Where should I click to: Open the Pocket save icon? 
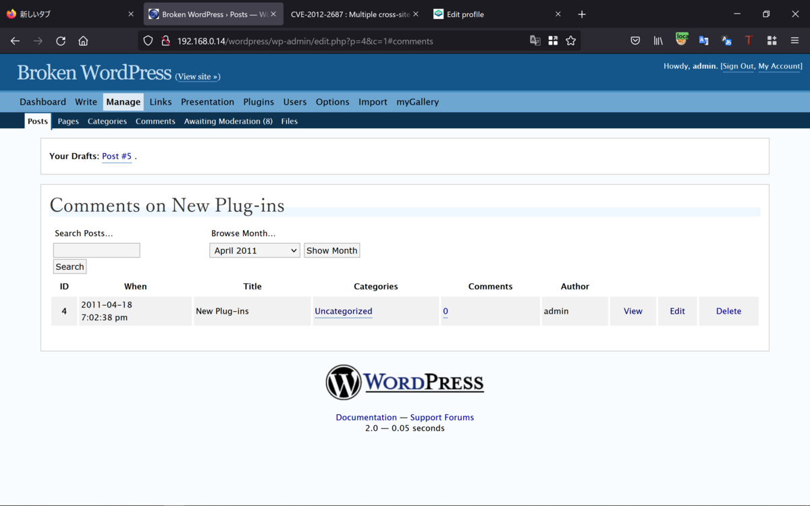(x=635, y=41)
